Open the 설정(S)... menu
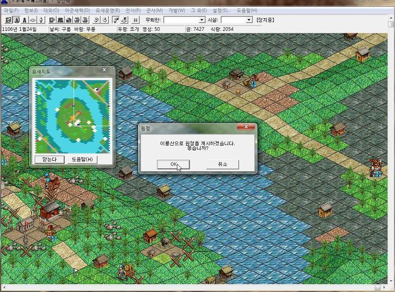 pyautogui.click(x=221, y=10)
